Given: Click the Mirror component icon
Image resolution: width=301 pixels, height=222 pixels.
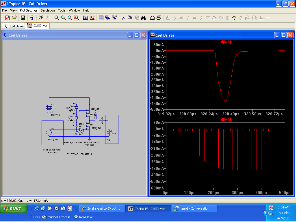Looking at the screenshot, I should click(x=254, y=18).
